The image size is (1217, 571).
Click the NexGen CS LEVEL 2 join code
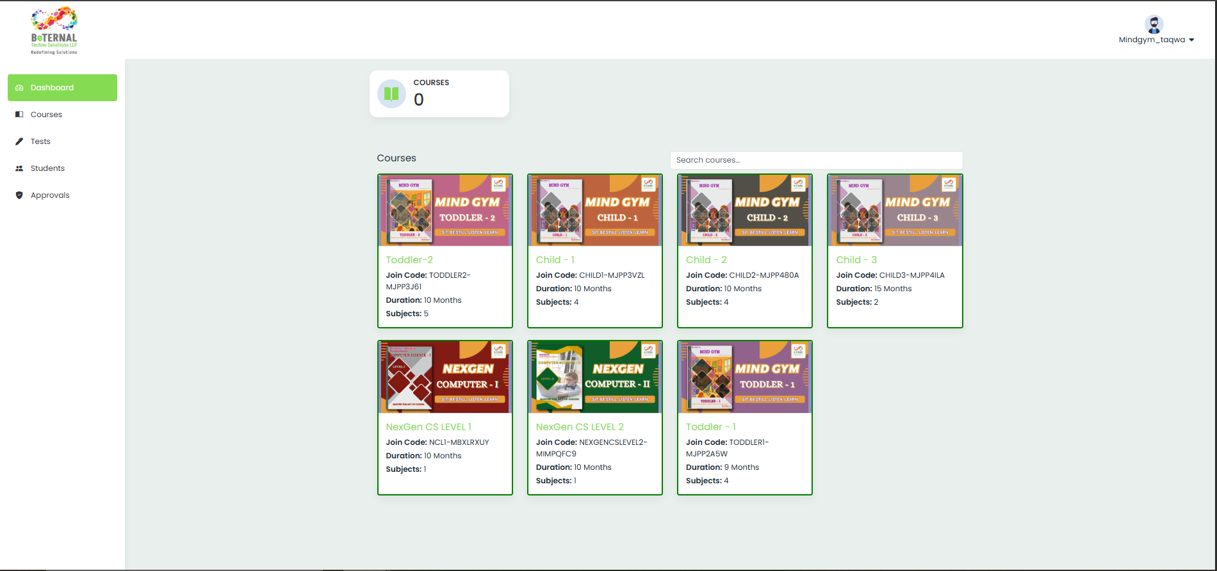click(x=592, y=448)
